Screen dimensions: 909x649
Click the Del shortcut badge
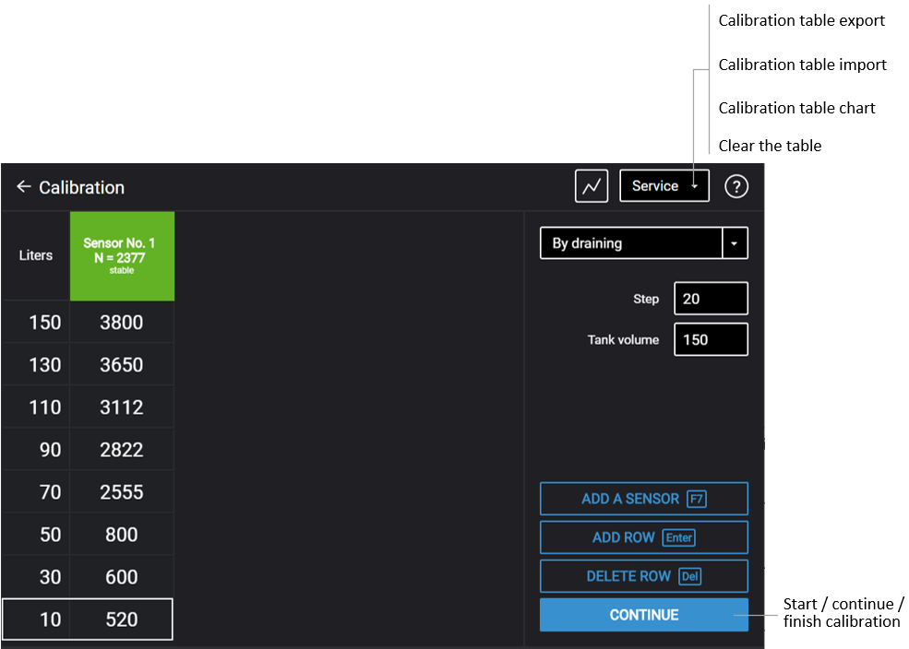[x=690, y=576]
